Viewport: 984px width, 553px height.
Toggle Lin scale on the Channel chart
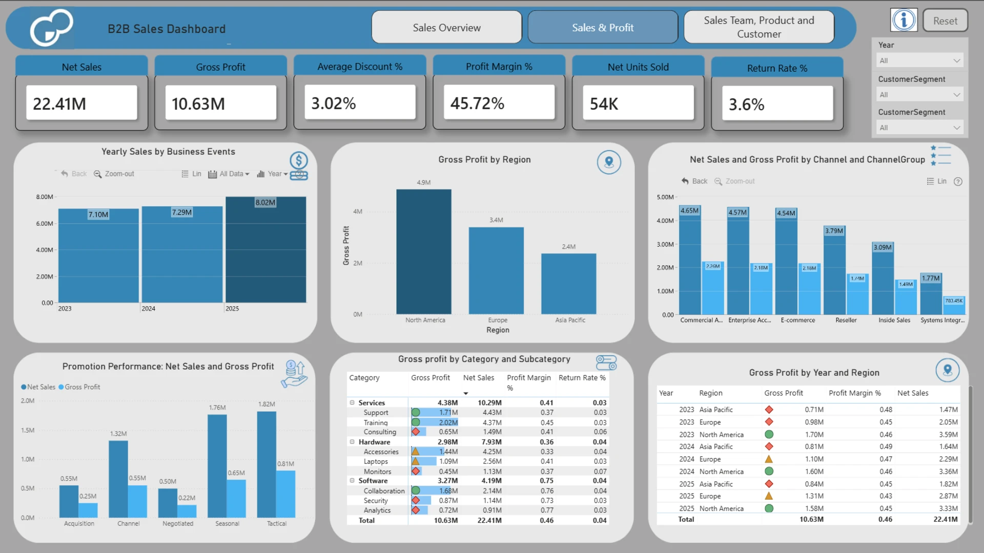[937, 181]
